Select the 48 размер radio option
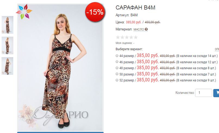 [117, 68]
